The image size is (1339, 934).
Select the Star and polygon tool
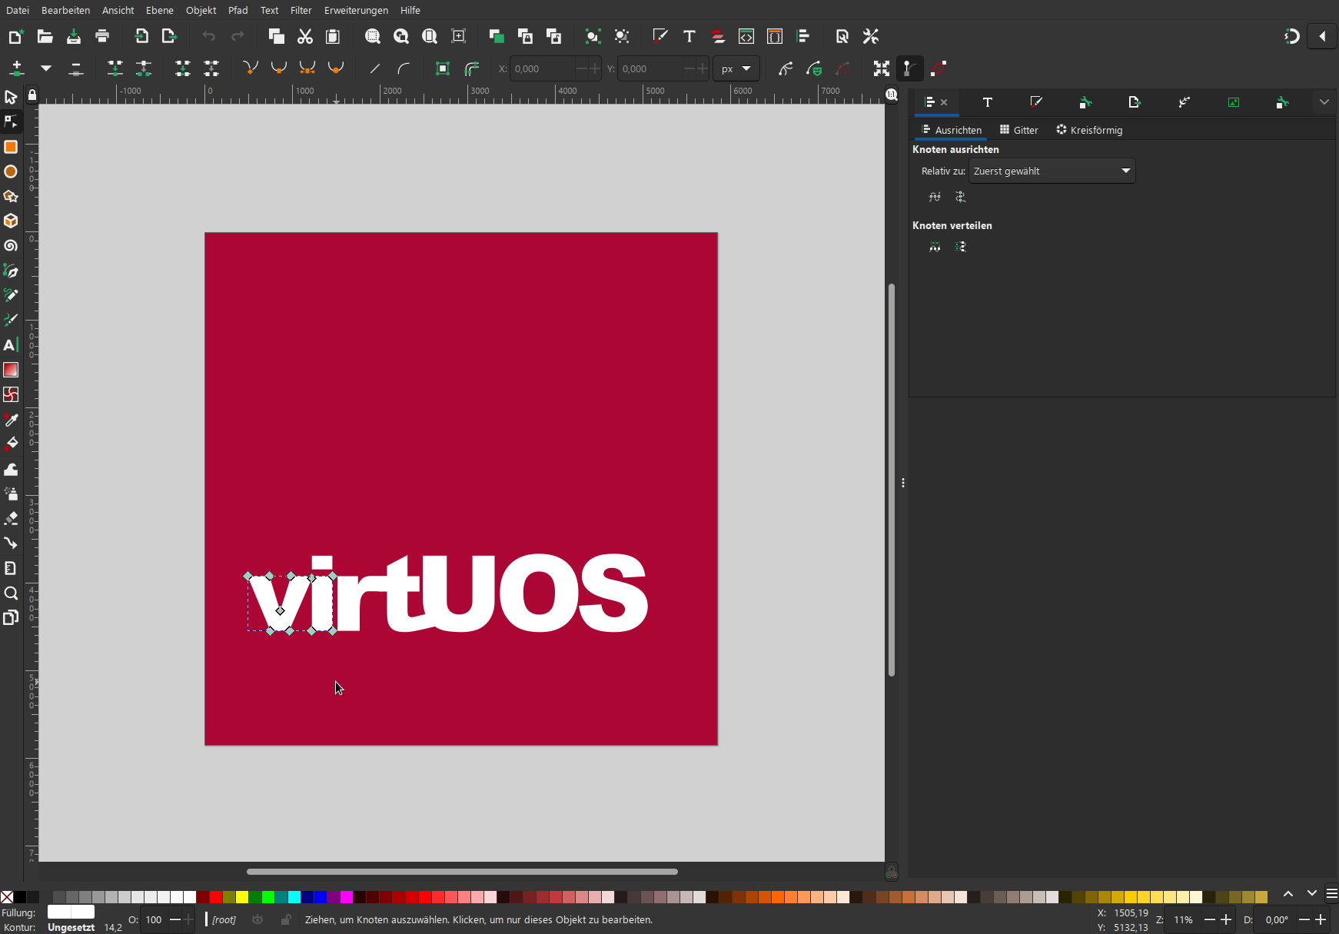tap(11, 196)
